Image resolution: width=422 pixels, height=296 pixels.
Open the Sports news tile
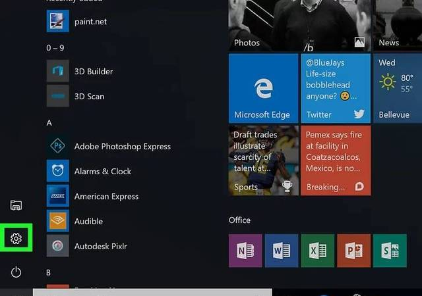pyautogui.click(x=264, y=160)
